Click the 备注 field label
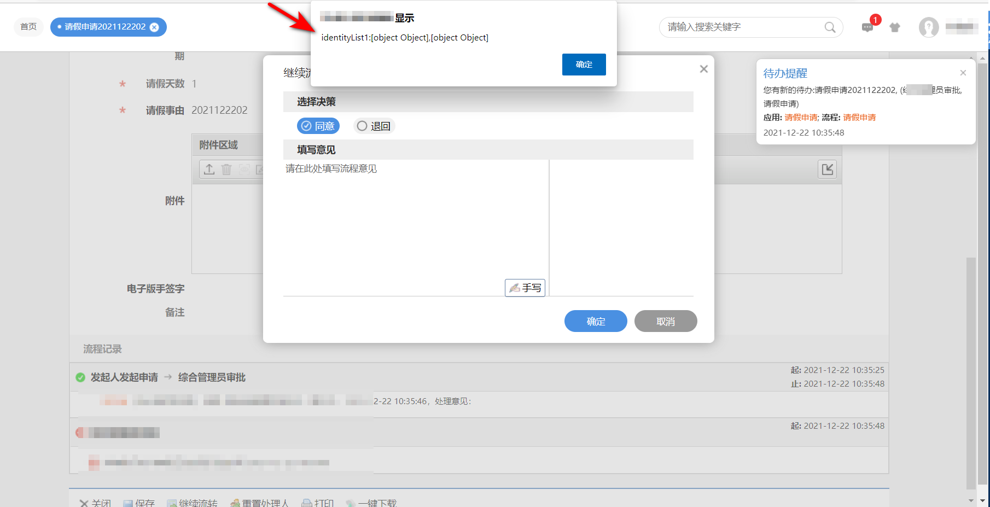This screenshot has height=507, width=990. tap(175, 312)
